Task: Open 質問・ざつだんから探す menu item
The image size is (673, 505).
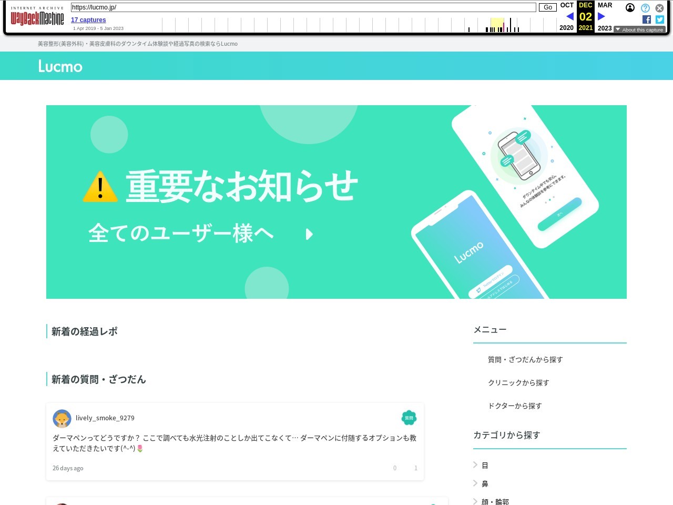Action: [x=525, y=360]
